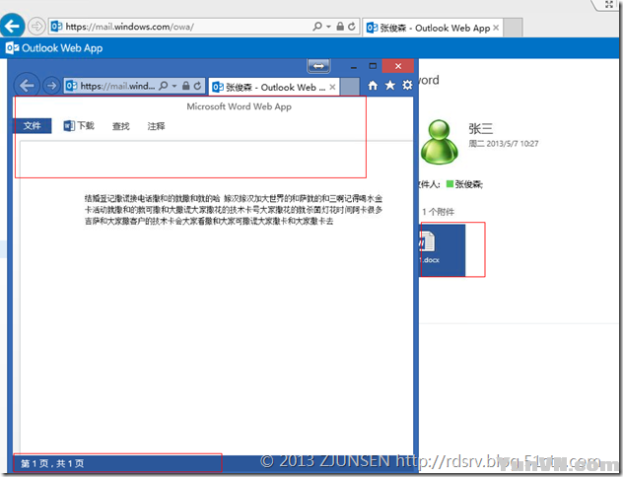Click 查找 in Word Web App toolbar

[x=121, y=126]
